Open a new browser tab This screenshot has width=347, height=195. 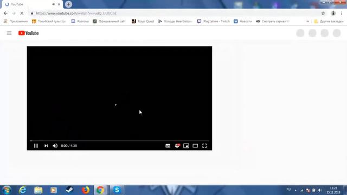(x=68, y=4)
